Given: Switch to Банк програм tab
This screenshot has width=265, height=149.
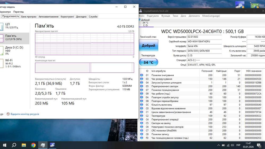Looking at the screenshot, I should (x=29, y=17).
